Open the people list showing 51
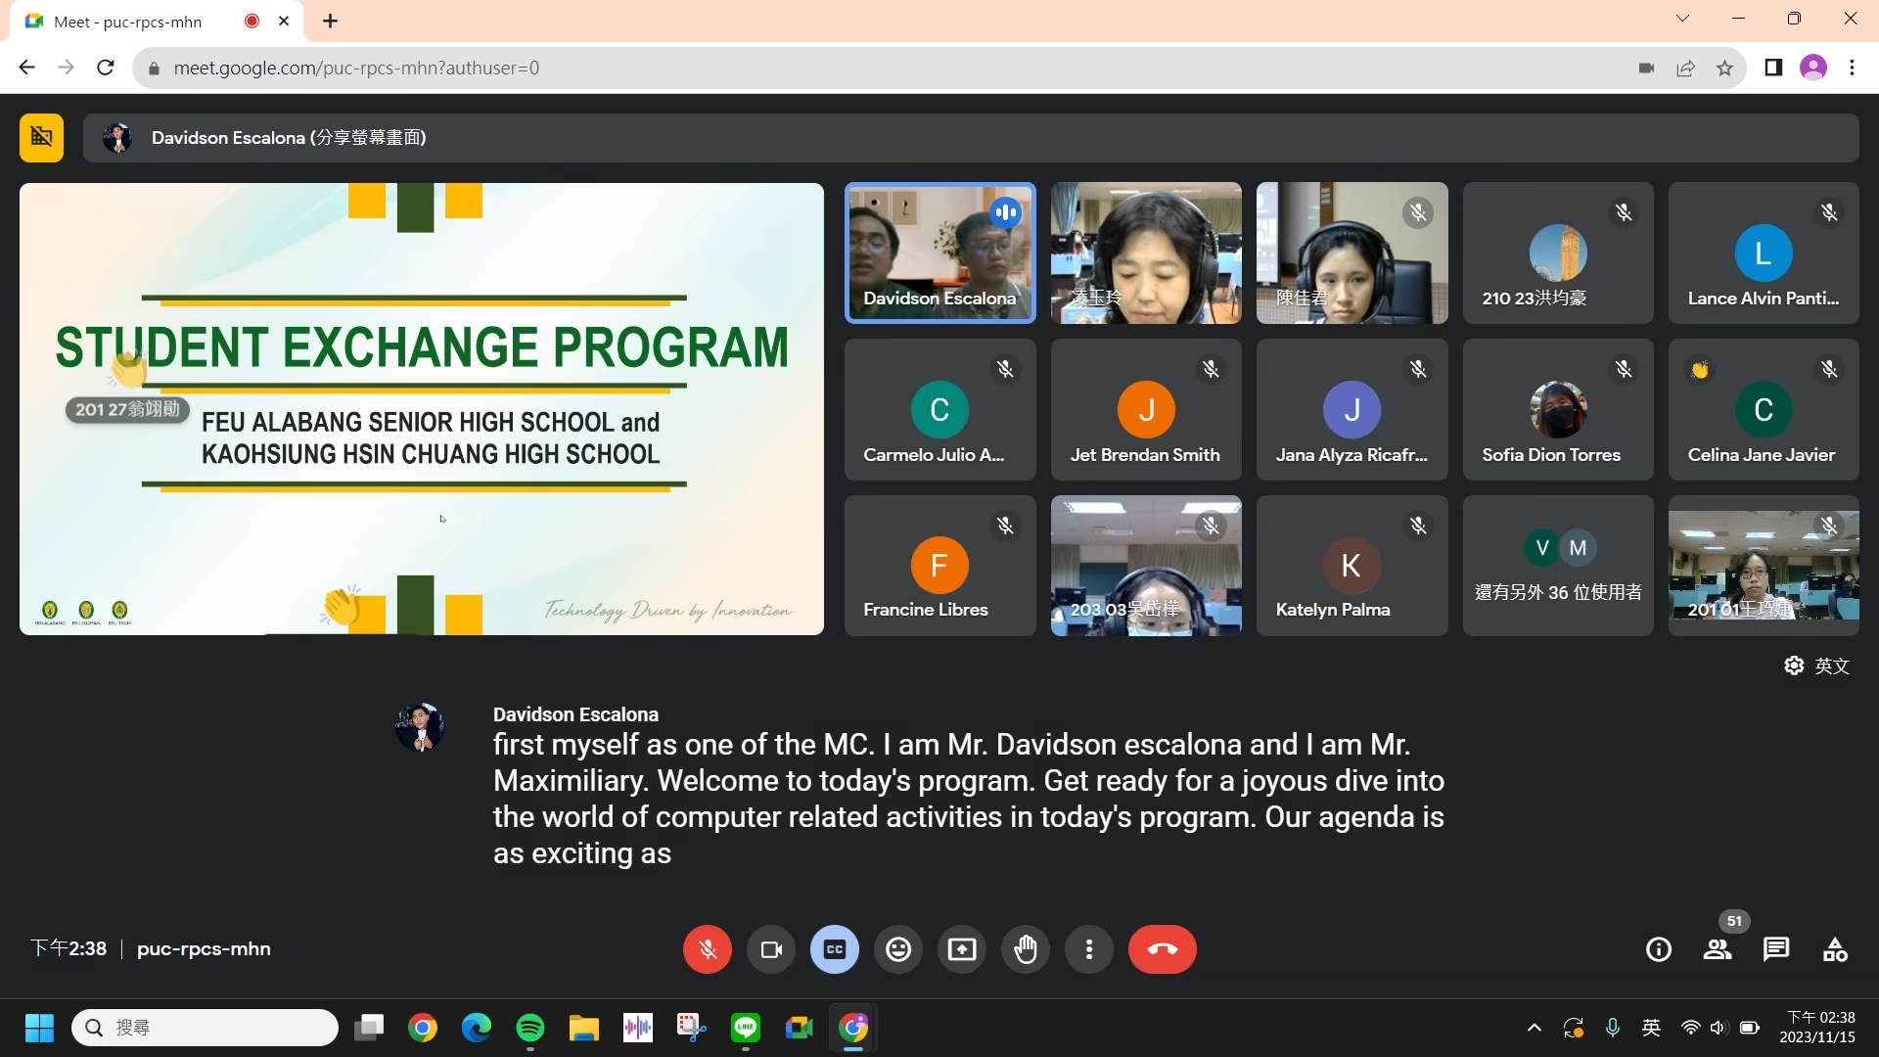This screenshot has width=1879, height=1057. (x=1718, y=949)
